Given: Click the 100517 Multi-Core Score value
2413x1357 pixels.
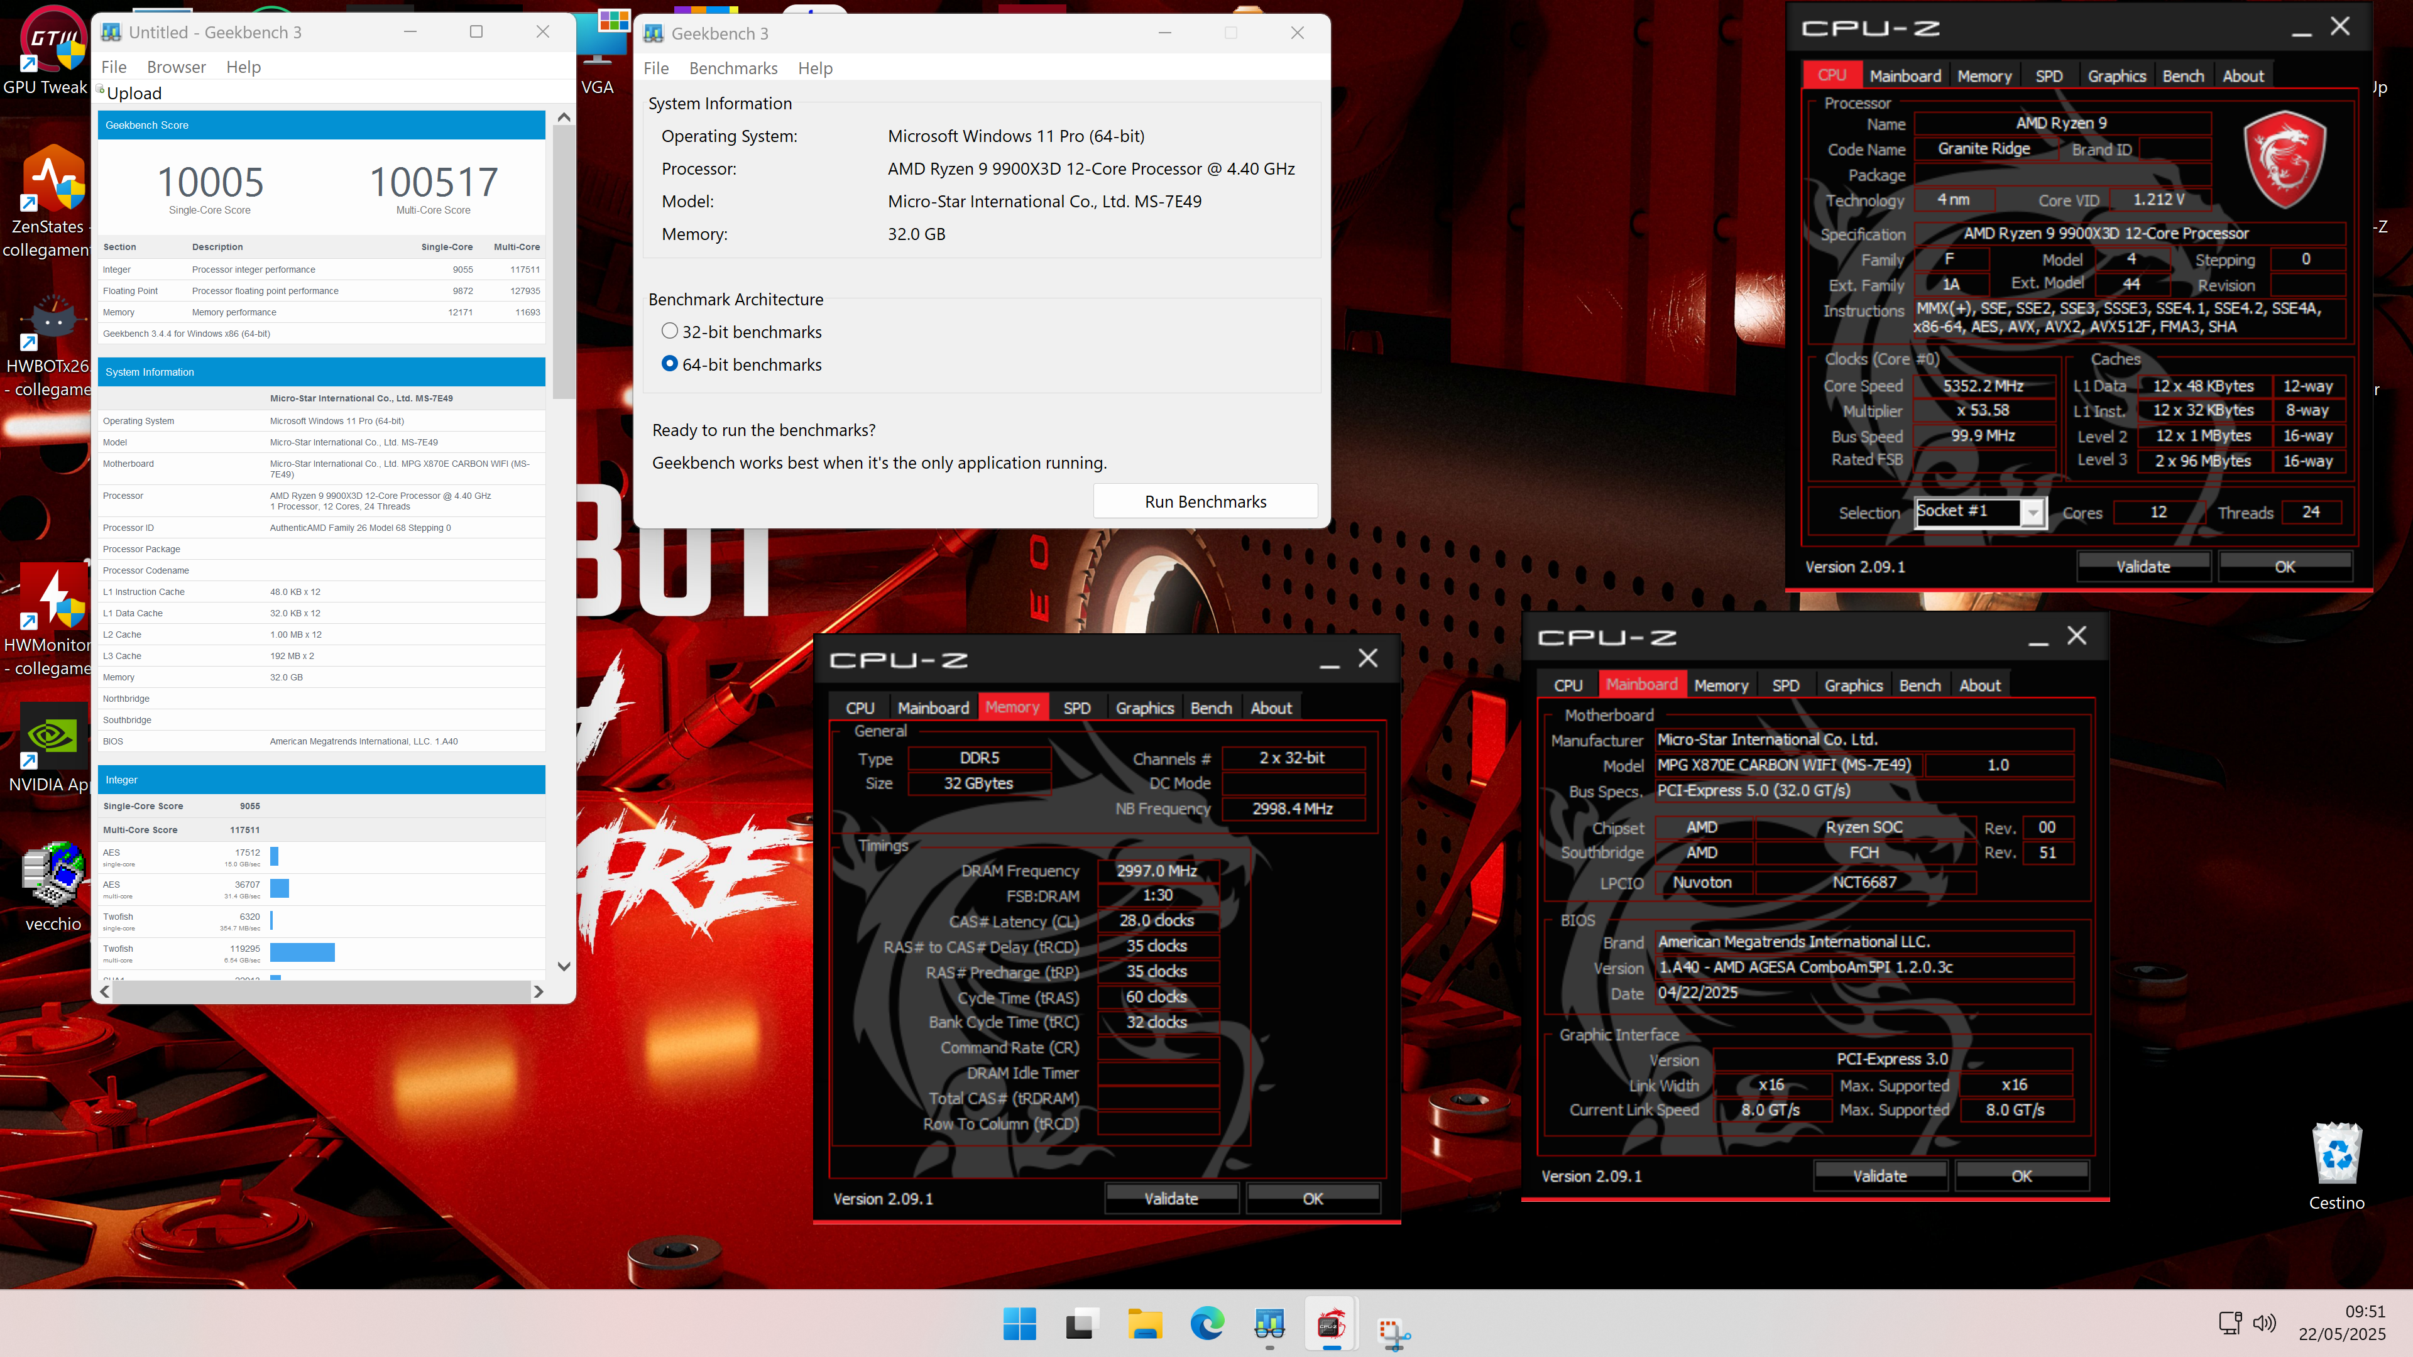Looking at the screenshot, I should 434,182.
